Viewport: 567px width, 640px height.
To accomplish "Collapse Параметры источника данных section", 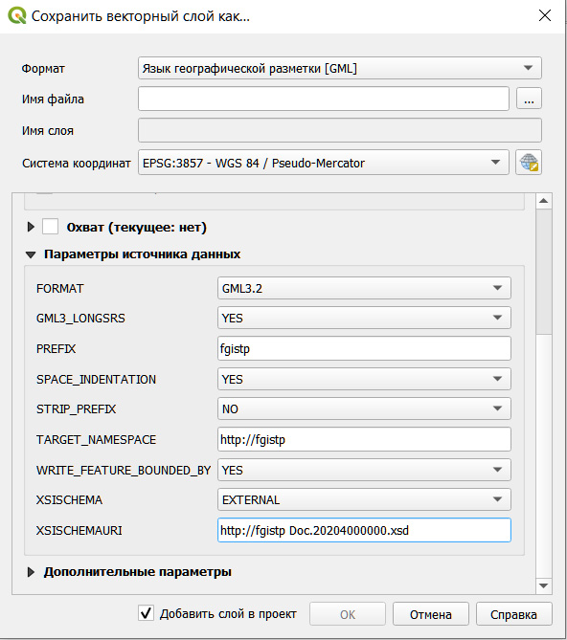I will [x=31, y=254].
